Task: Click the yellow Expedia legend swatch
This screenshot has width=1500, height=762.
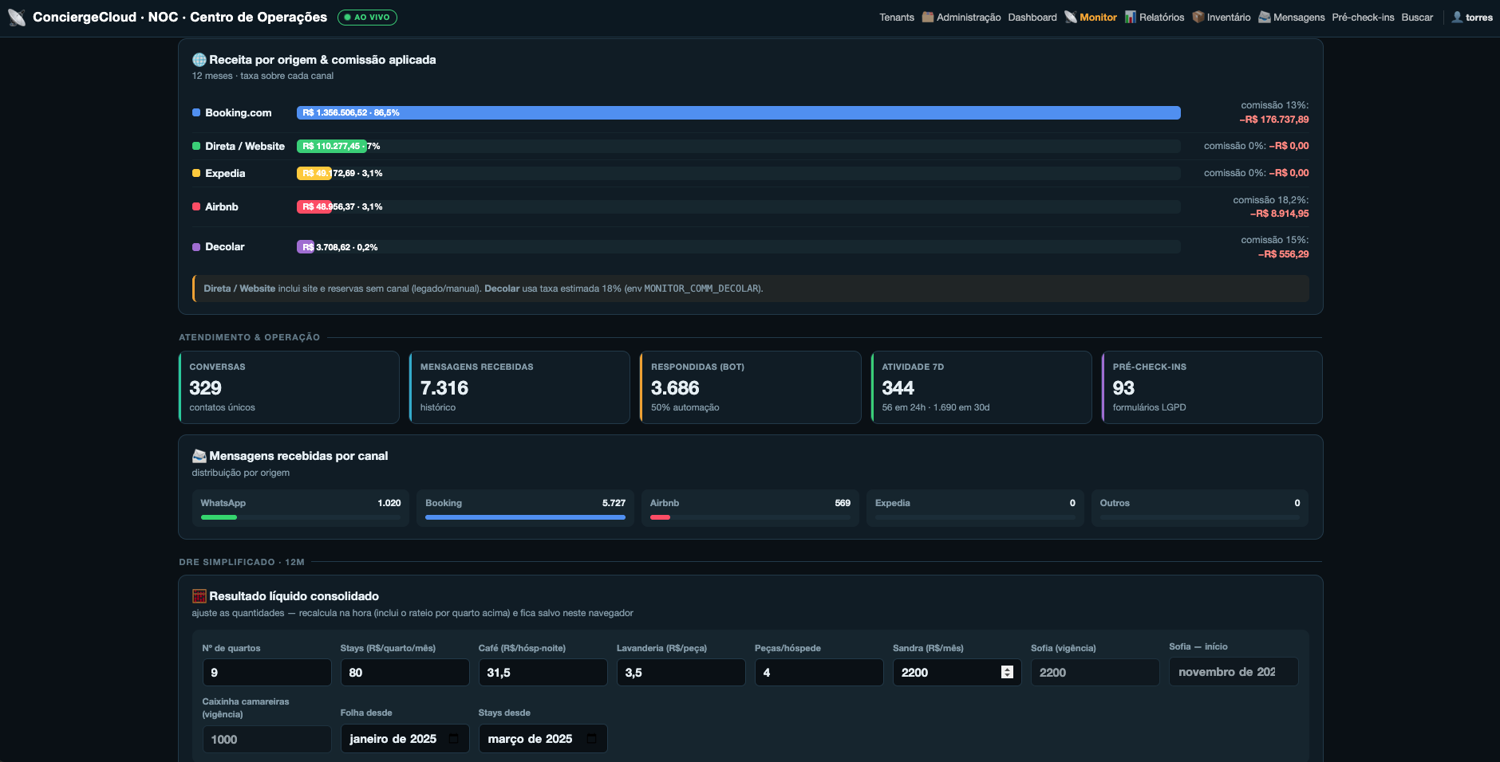Action: point(196,173)
